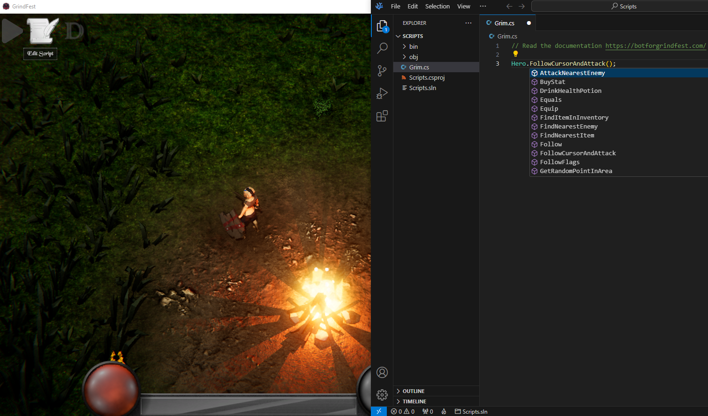Choose Equals suggestion

[619, 99]
